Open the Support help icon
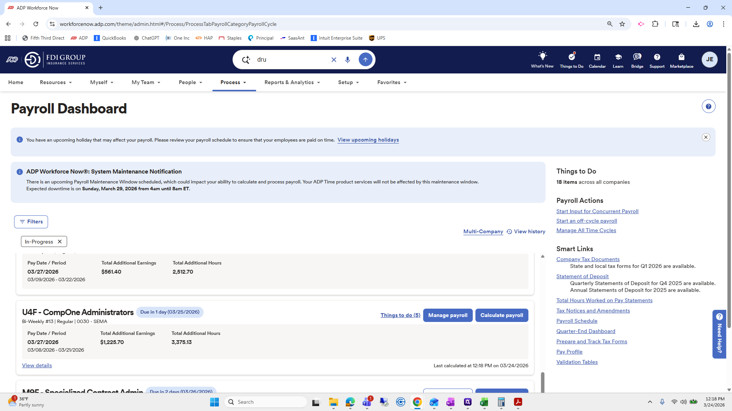732x411 pixels. click(x=657, y=59)
